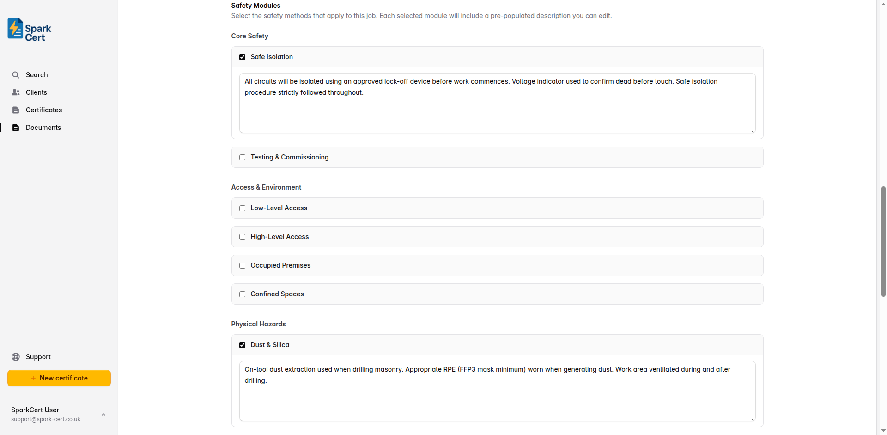Click the Certificates document icon
887x435 pixels.
[x=16, y=110]
